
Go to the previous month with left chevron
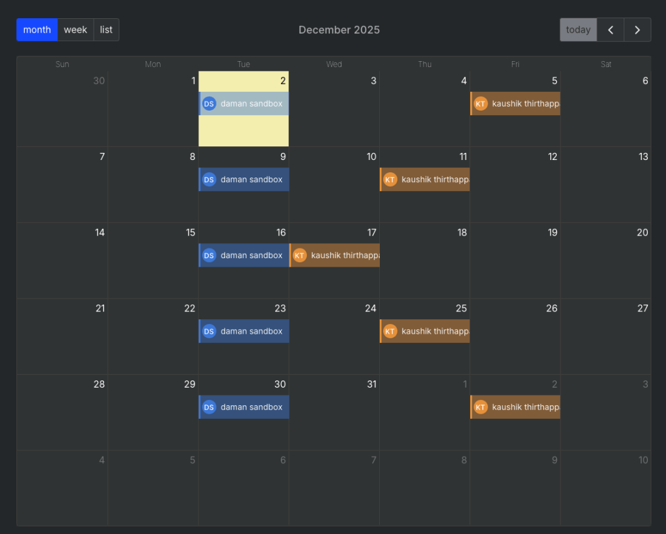[x=610, y=30]
